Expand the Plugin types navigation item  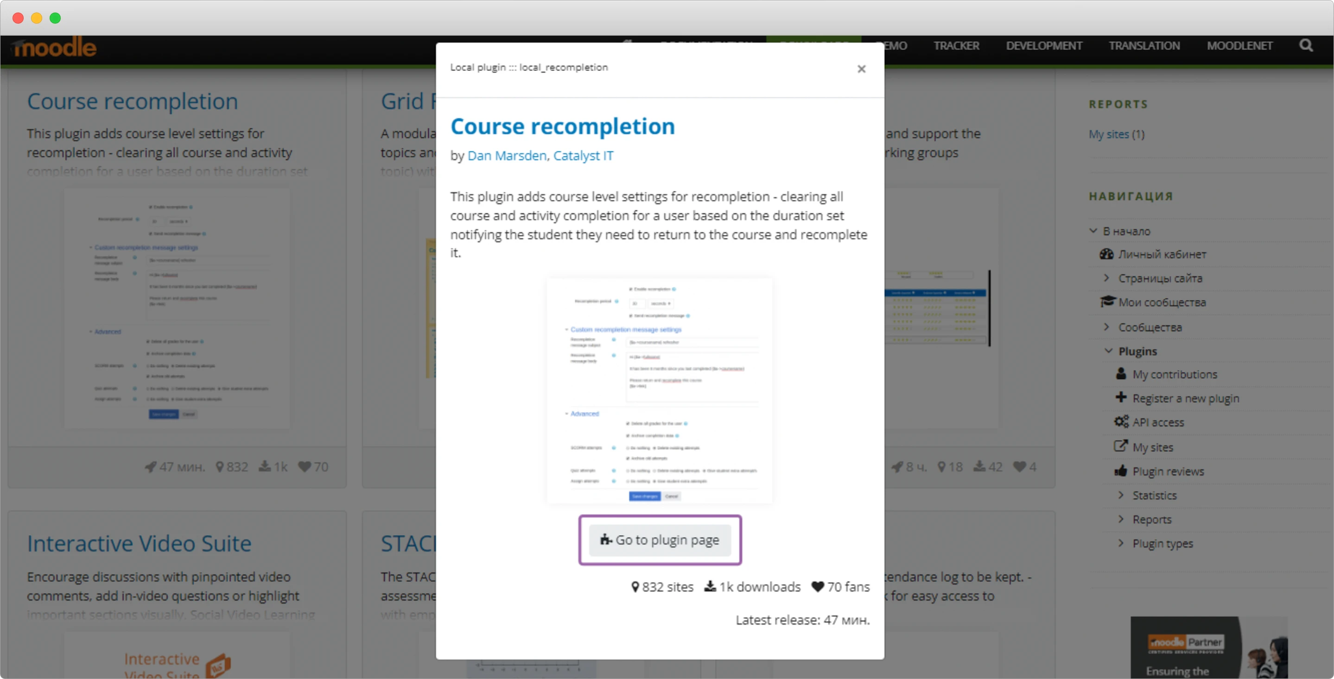coord(1121,543)
